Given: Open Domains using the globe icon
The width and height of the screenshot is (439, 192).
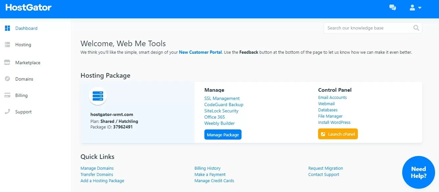Looking at the screenshot, I should point(7,79).
